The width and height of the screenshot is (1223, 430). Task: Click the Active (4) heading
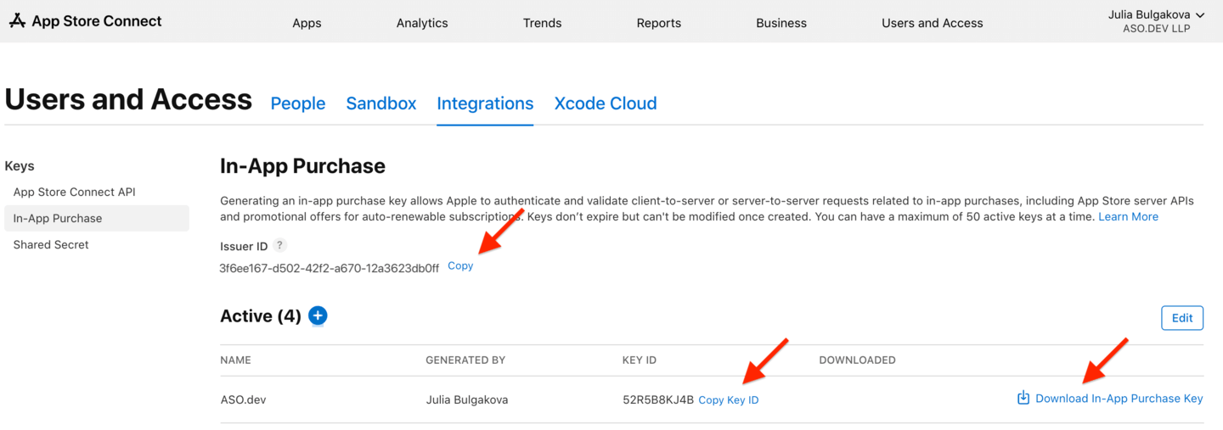pos(261,316)
